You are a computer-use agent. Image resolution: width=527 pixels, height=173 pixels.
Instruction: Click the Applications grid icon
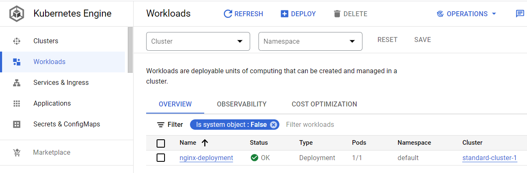tap(17, 104)
